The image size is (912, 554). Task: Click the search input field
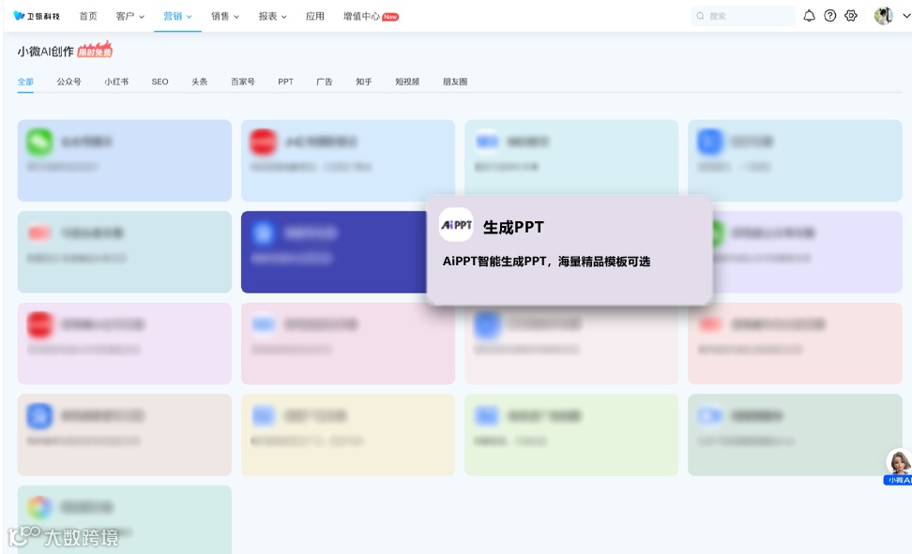tap(743, 16)
